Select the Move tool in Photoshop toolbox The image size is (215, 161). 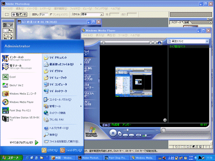pos(10,30)
